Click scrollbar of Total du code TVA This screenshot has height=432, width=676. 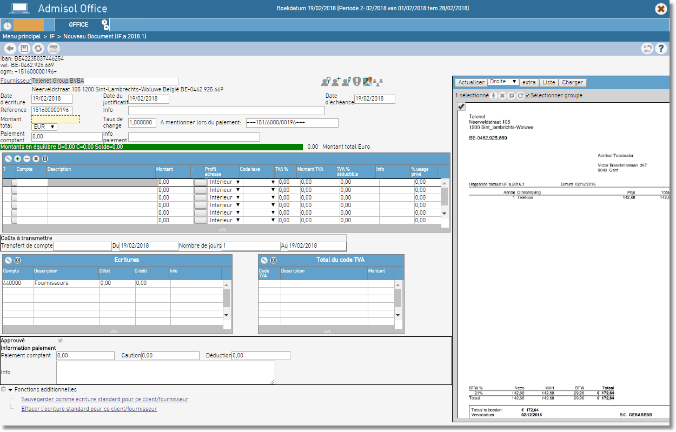coord(398,300)
